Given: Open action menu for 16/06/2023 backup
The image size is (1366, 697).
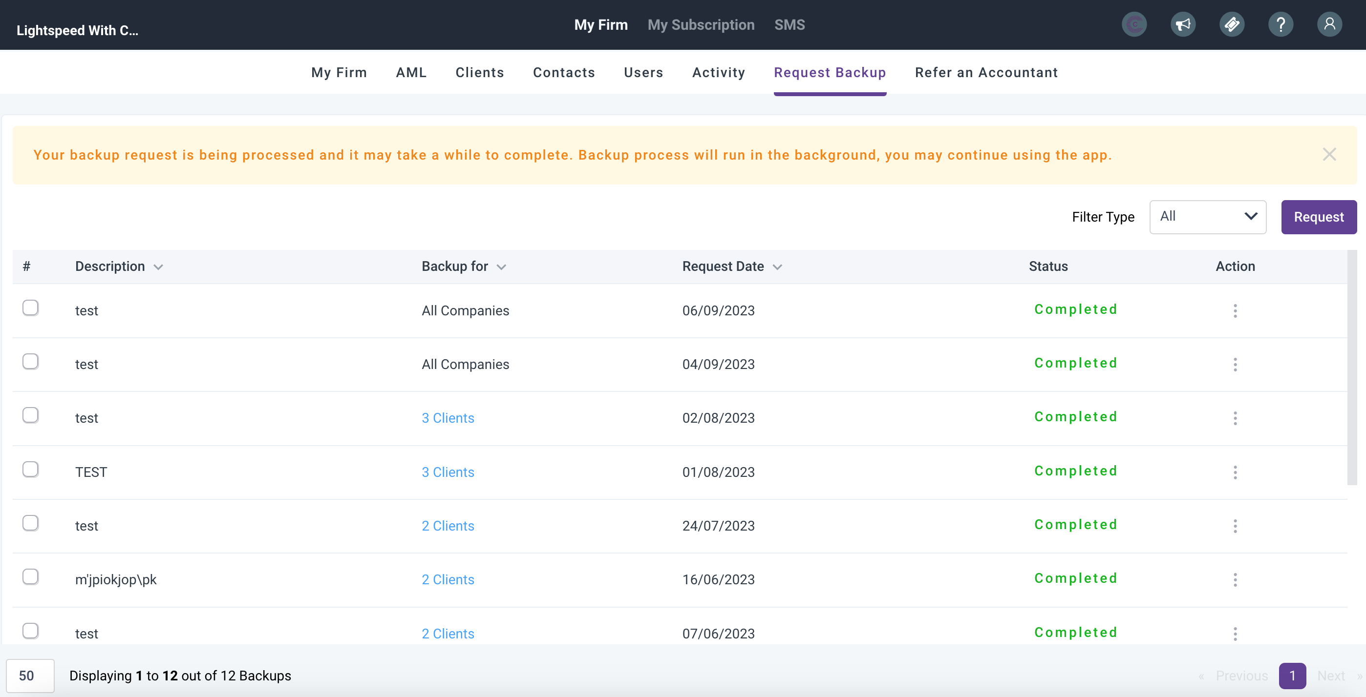Looking at the screenshot, I should (1235, 579).
